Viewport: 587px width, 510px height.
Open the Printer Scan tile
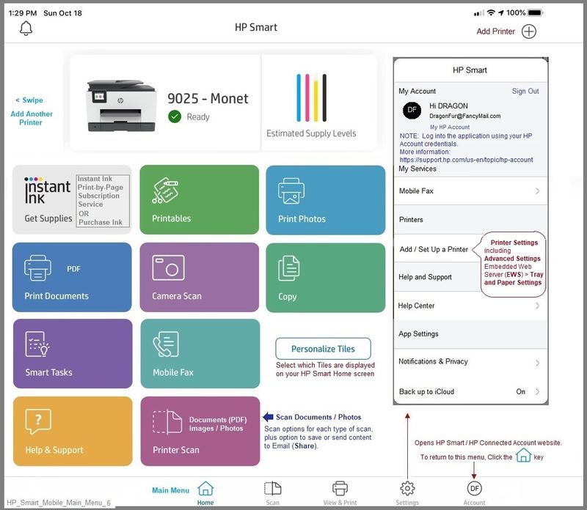tap(200, 431)
